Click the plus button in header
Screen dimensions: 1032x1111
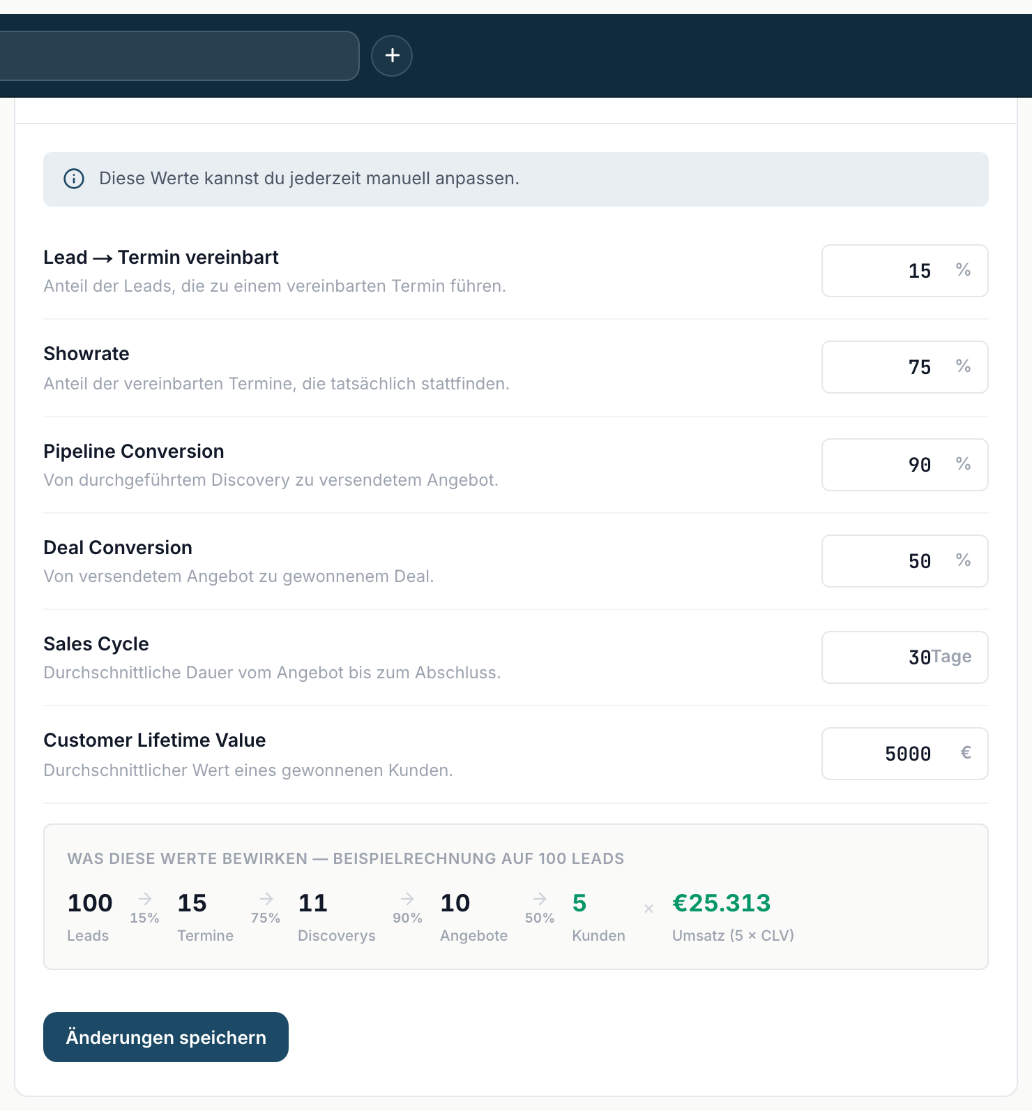pos(392,56)
